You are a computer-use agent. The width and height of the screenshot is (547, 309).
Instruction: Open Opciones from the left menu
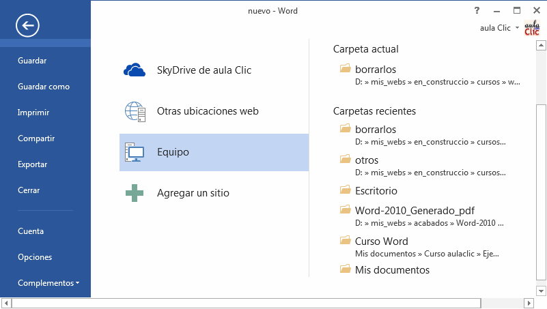click(35, 257)
